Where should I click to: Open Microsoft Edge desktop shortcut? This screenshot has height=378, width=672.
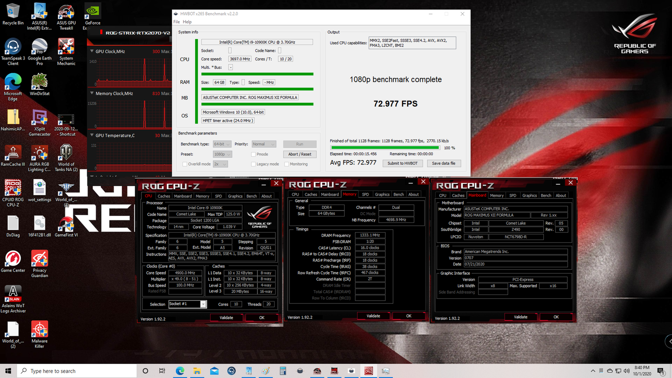pos(13,87)
